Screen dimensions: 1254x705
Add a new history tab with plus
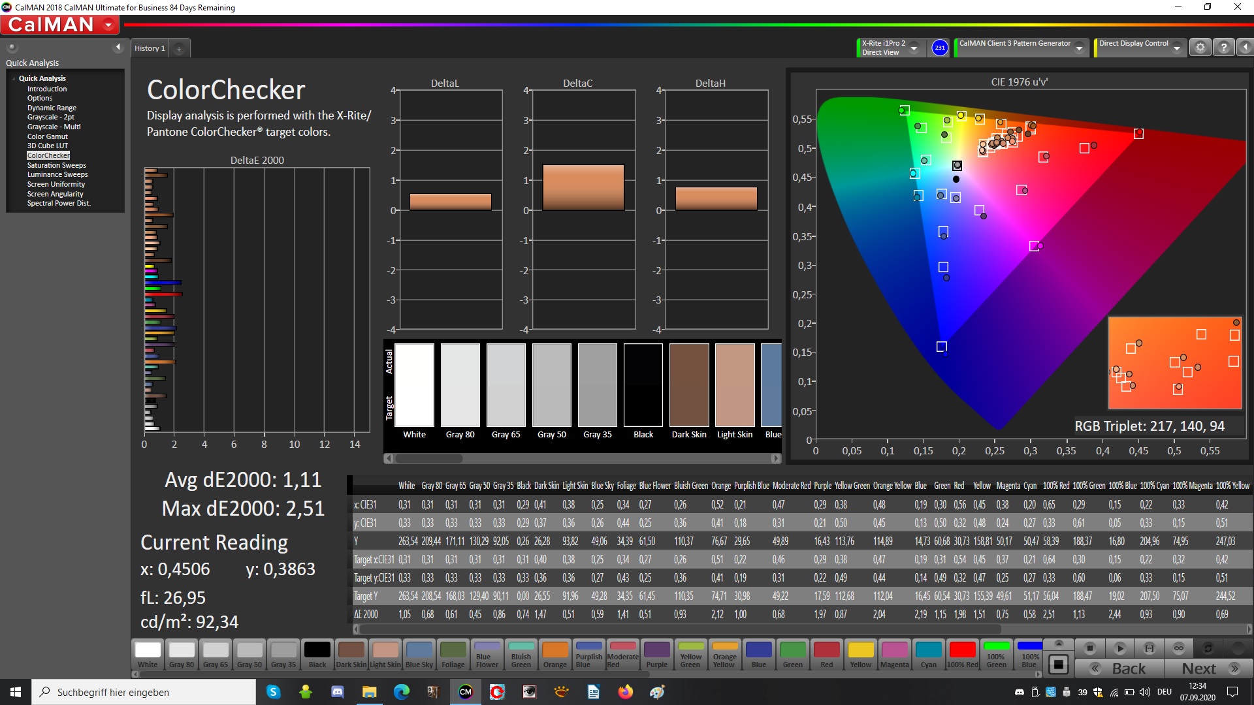coord(179,48)
